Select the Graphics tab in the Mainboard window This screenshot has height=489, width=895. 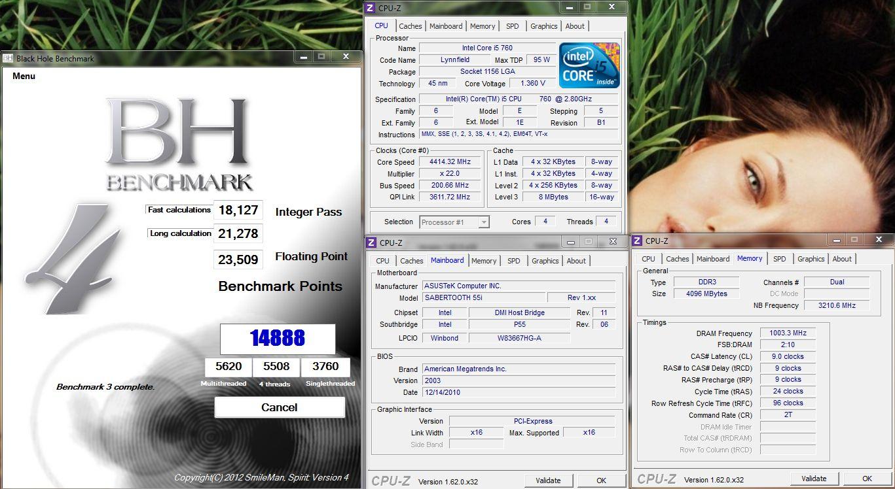coord(545,261)
